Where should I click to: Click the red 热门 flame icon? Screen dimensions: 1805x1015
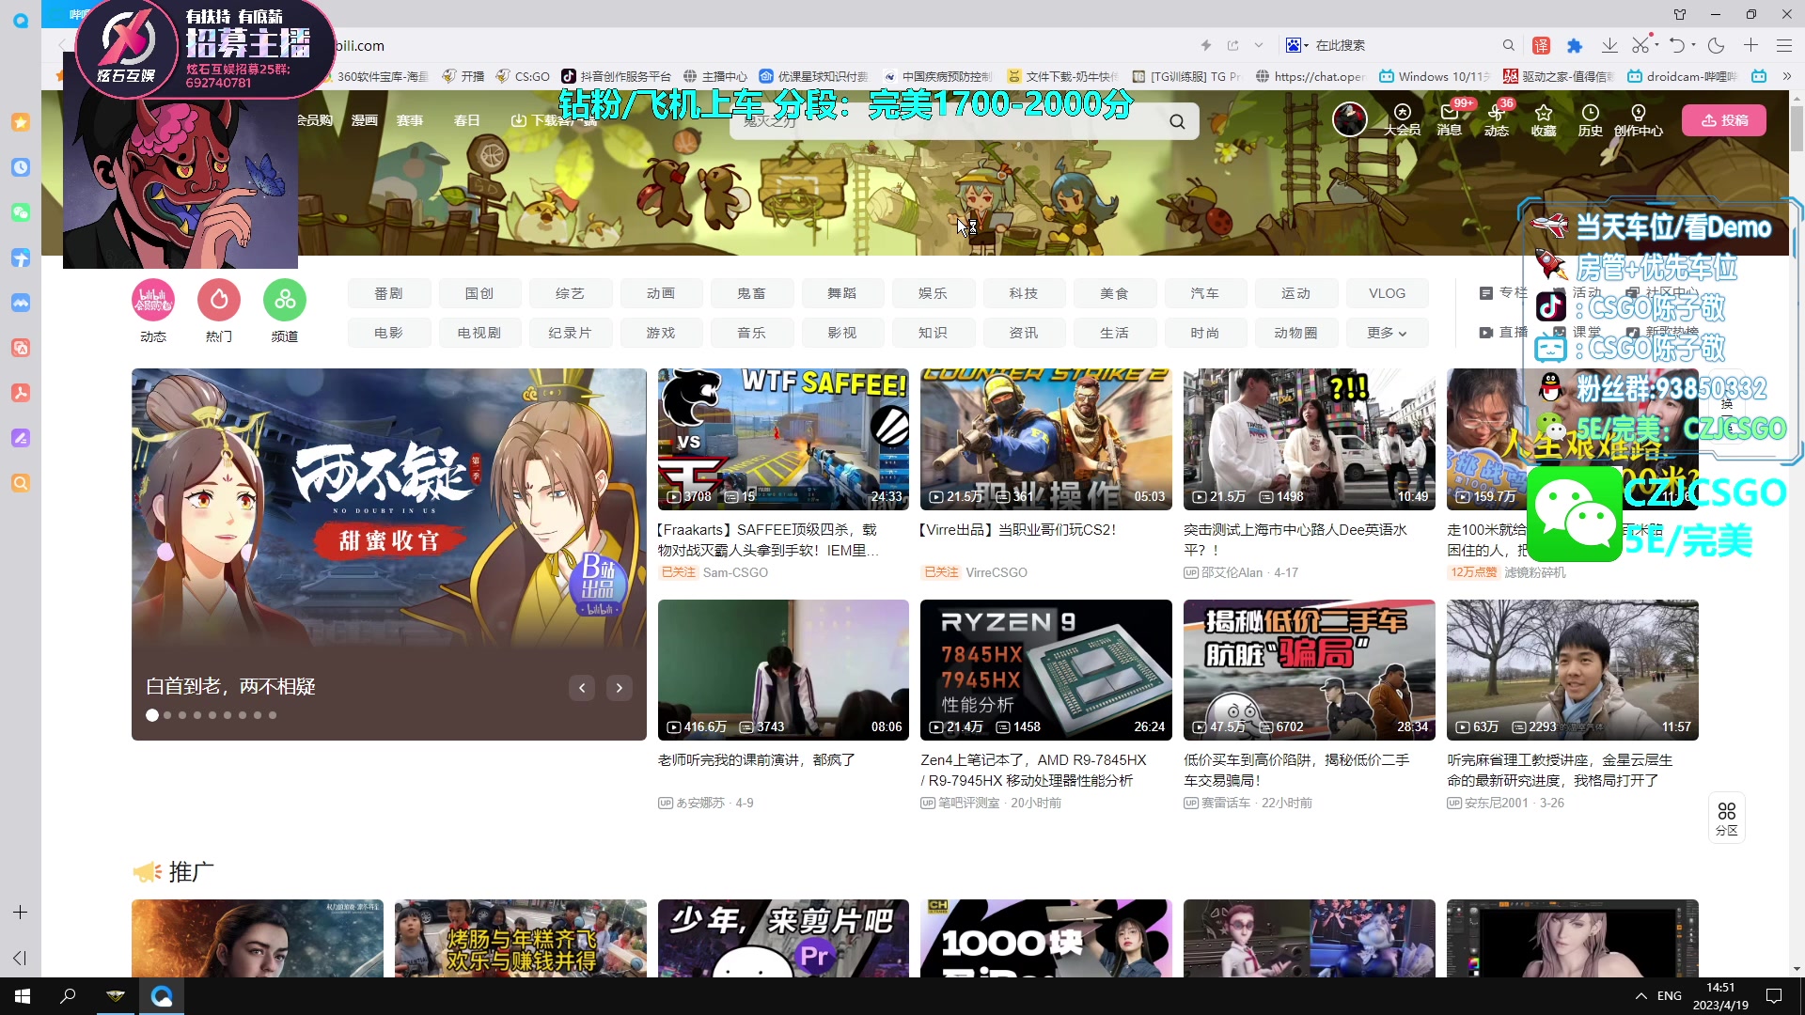pos(219,301)
